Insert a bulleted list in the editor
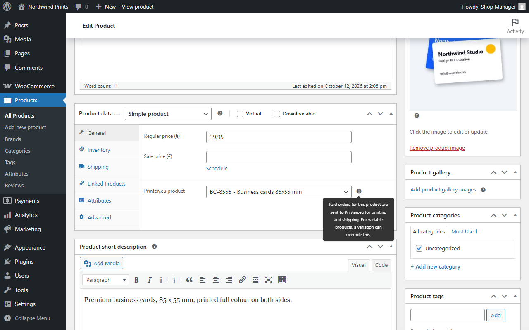Image resolution: width=529 pixels, height=330 pixels. click(163, 280)
